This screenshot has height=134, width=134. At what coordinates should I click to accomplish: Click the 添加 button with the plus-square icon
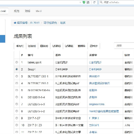pyautogui.click(x=44, y=46)
